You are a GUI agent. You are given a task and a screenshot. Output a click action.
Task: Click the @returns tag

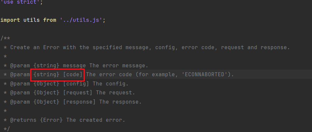(23, 120)
